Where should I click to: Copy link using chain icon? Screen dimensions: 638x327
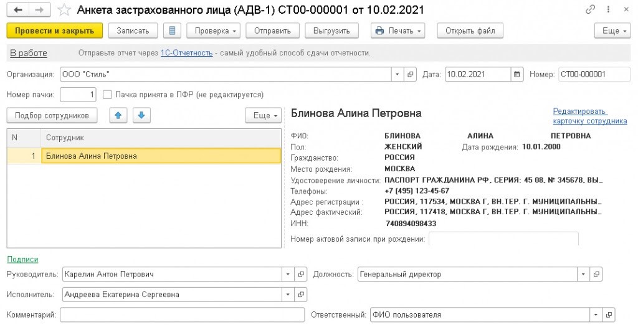tap(591, 11)
